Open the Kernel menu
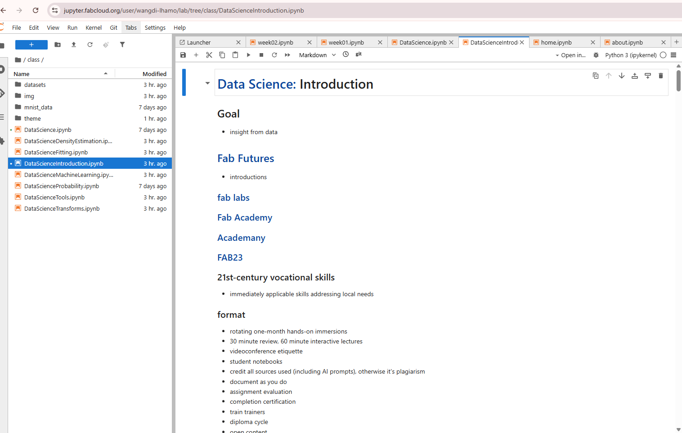682x433 pixels. pyautogui.click(x=94, y=27)
